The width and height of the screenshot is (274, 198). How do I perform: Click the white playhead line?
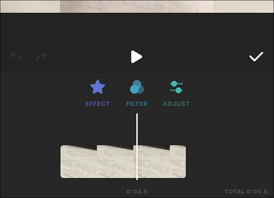click(x=137, y=146)
